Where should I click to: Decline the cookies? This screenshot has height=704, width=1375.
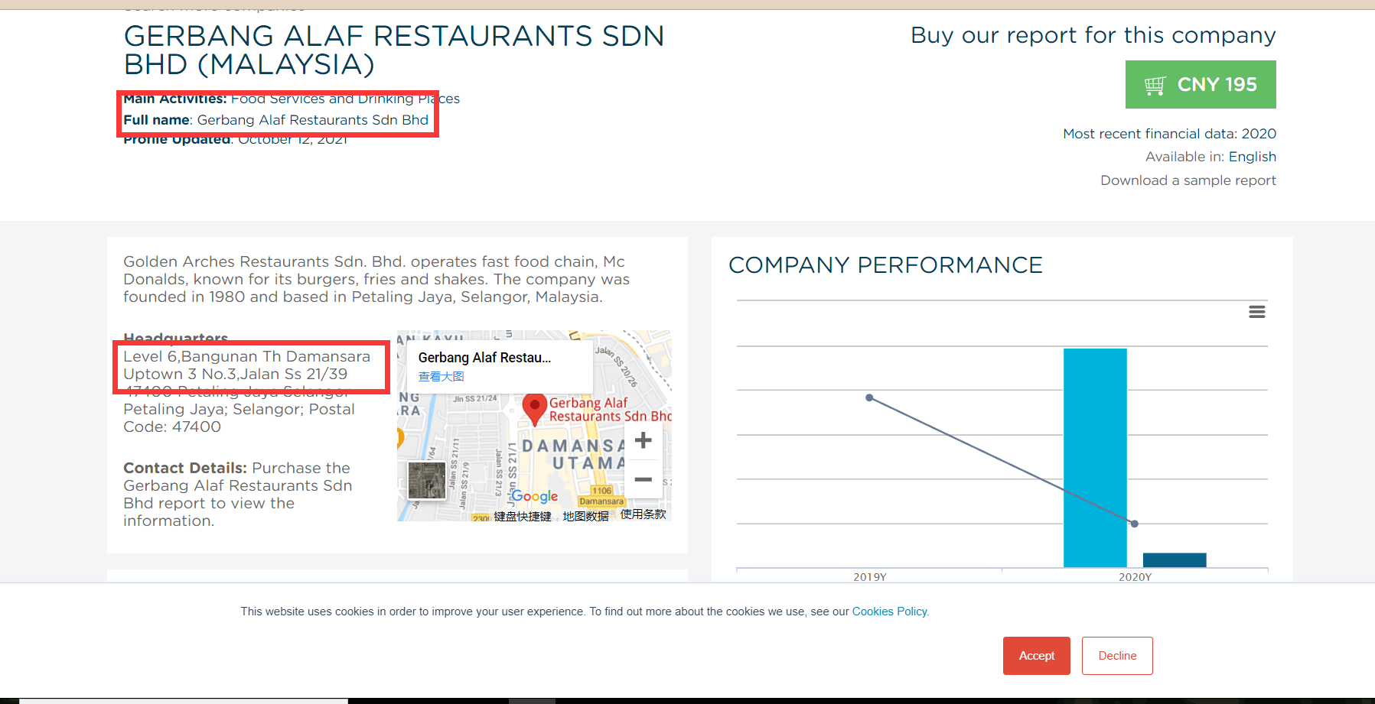1117,656
